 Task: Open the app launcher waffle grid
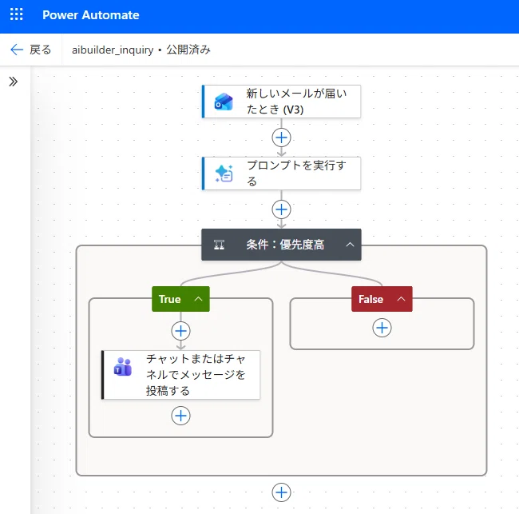(17, 14)
